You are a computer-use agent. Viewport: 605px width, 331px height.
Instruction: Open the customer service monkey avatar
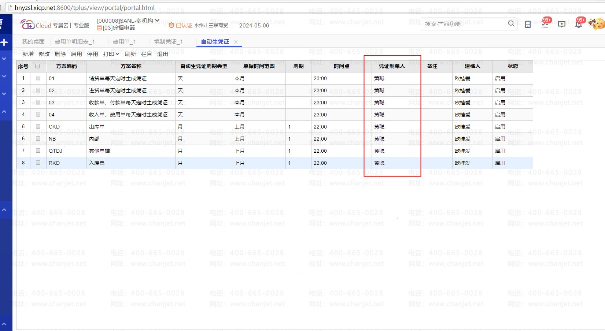[596, 24]
